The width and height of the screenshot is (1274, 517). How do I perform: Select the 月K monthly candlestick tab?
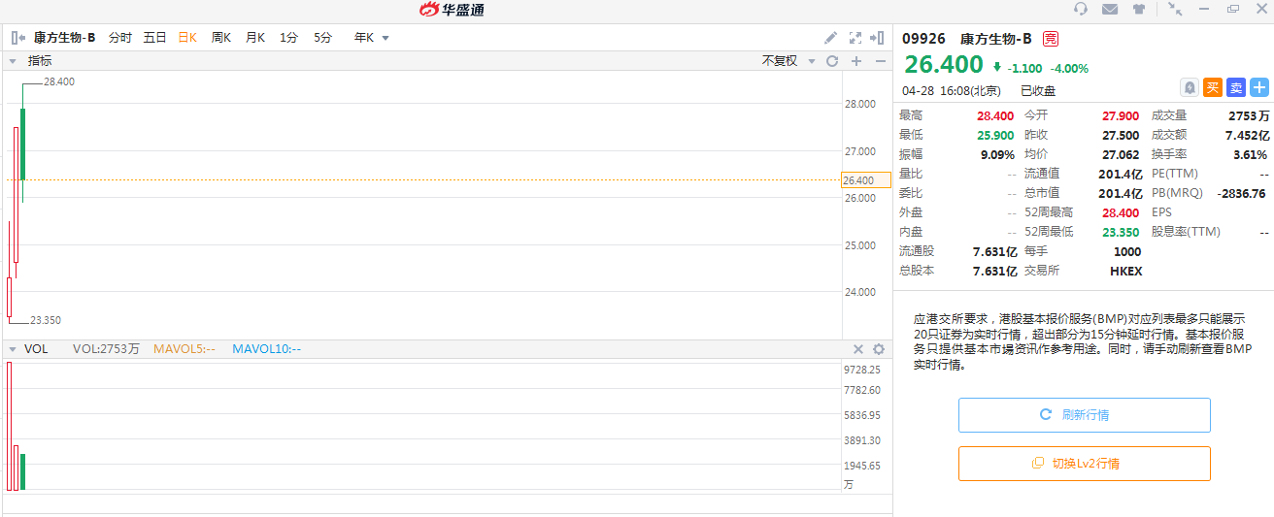[x=255, y=38]
